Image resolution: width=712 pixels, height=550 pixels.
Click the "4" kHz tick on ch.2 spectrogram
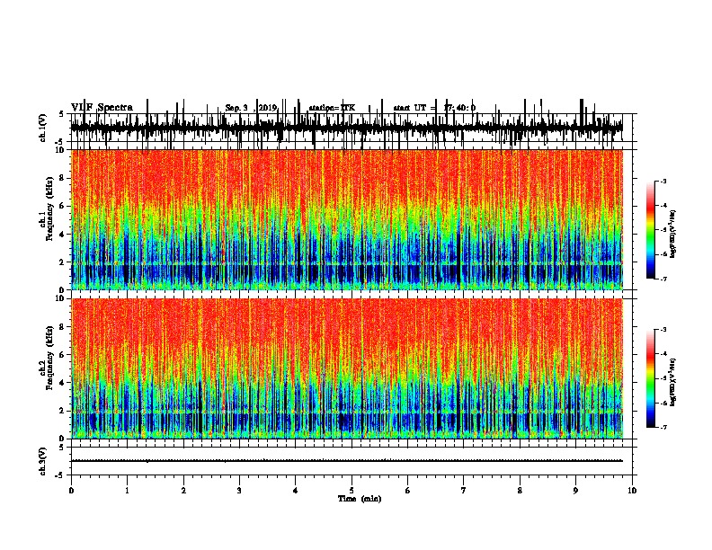[x=62, y=383]
